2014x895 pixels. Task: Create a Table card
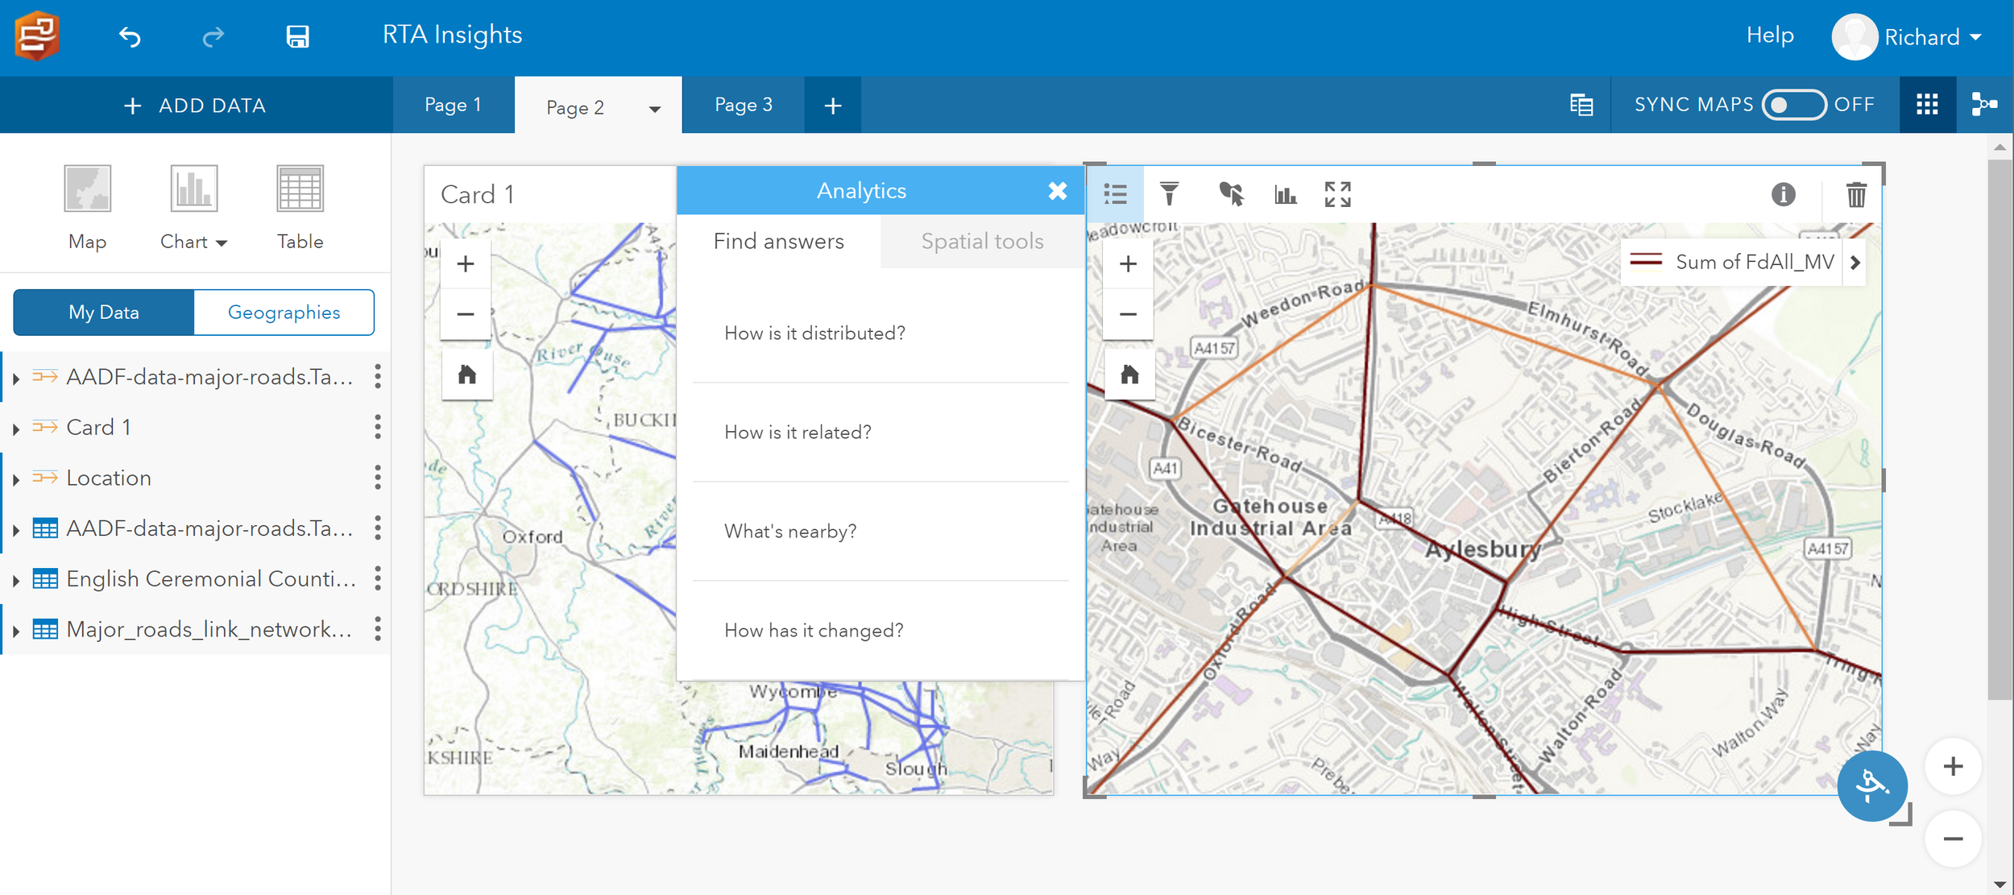[300, 208]
